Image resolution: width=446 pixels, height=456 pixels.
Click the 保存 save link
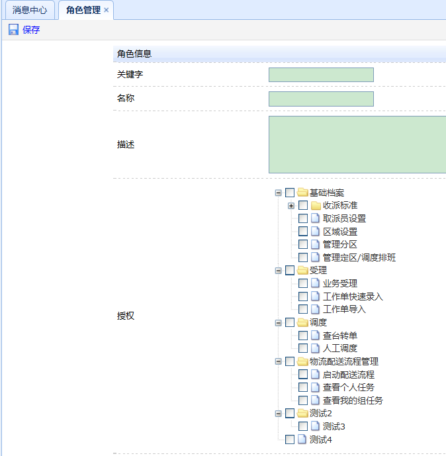(x=31, y=30)
